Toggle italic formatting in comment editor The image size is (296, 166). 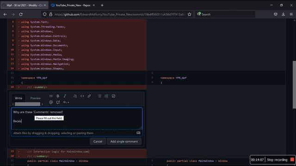pyautogui.click(x=65, y=96)
